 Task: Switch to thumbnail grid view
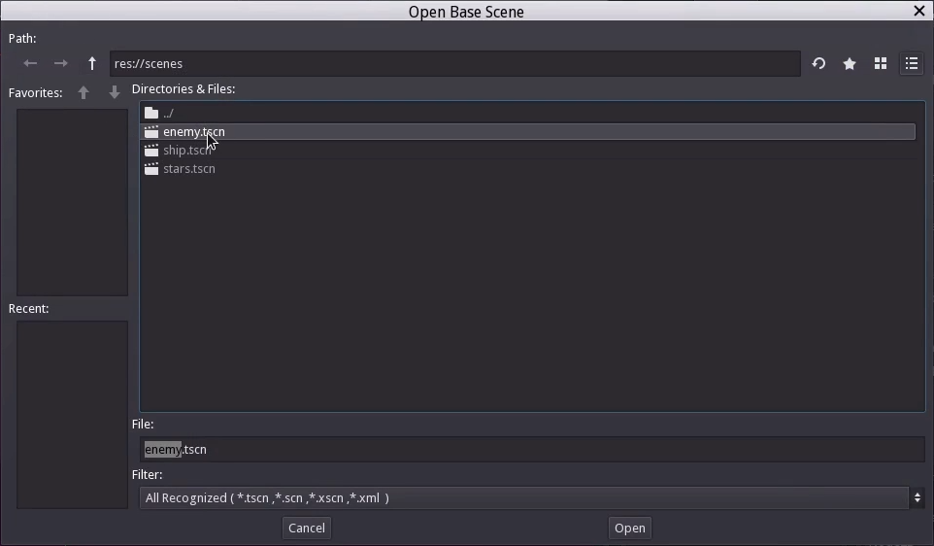pos(881,63)
